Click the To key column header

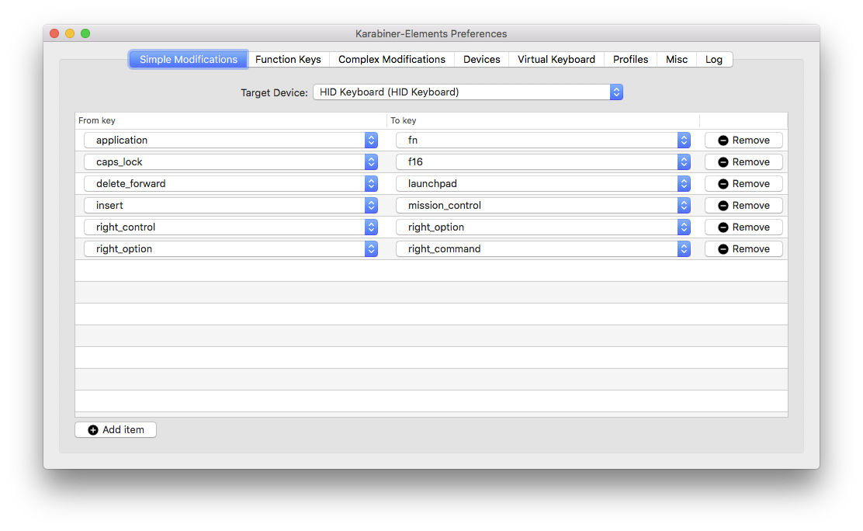click(x=543, y=120)
